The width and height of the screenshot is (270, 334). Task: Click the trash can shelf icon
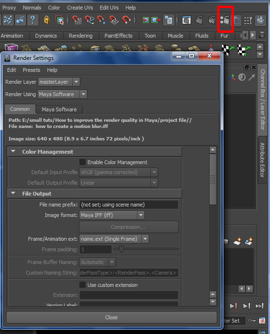click(262, 35)
